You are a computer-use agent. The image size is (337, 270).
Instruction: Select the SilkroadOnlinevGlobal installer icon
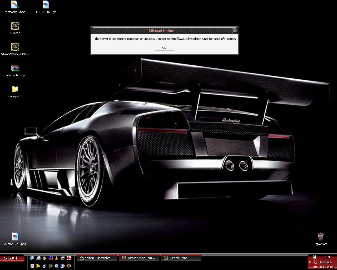(x=15, y=47)
